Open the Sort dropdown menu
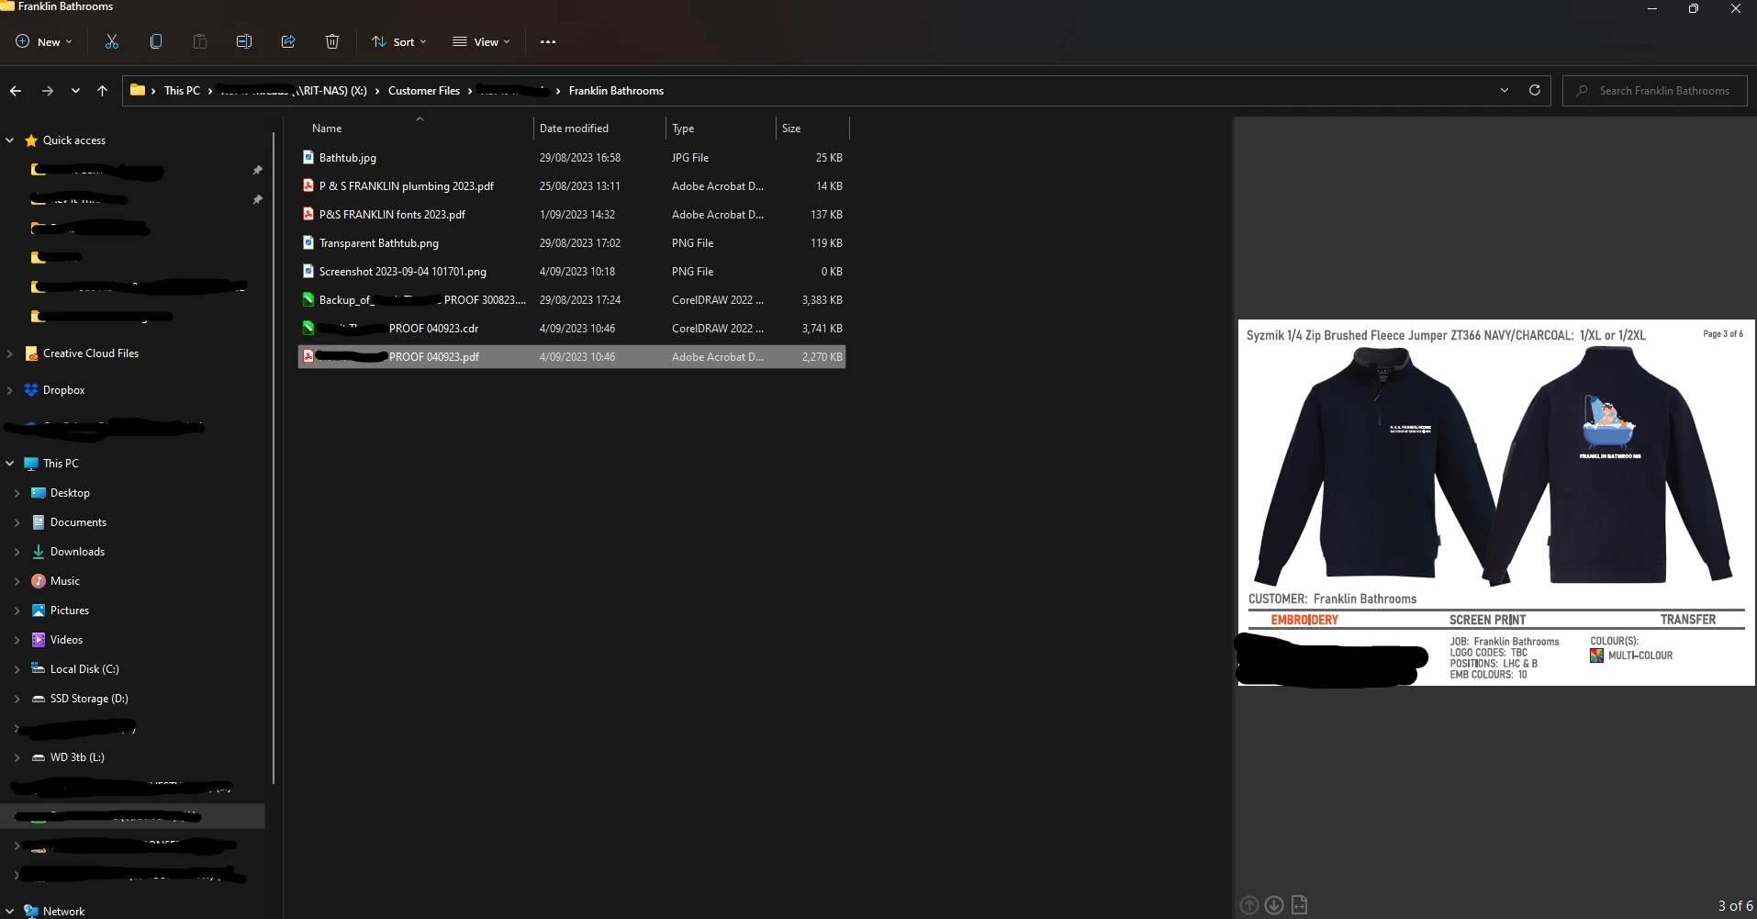1757x919 pixels. [x=399, y=41]
